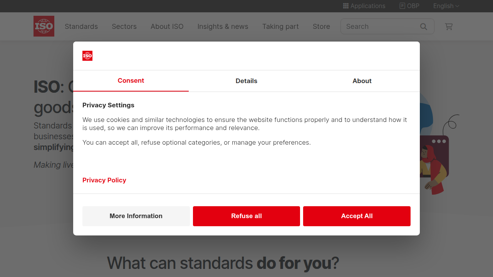Screen dimensions: 493x277
Task: Click the Refuse all button
Action: coord(246,216)
